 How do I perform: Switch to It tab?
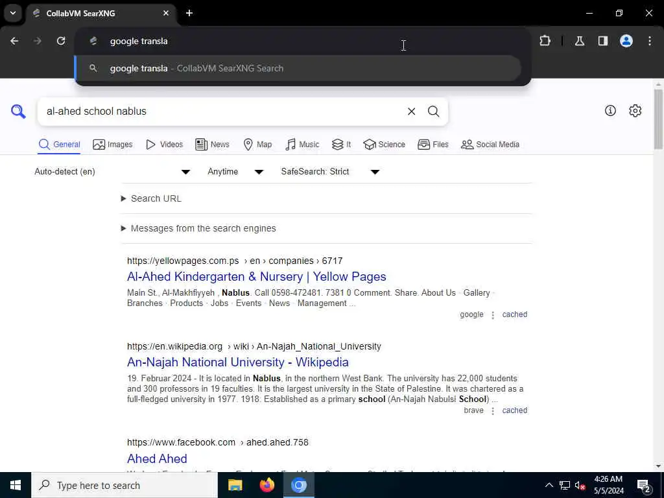pos(341,145)
